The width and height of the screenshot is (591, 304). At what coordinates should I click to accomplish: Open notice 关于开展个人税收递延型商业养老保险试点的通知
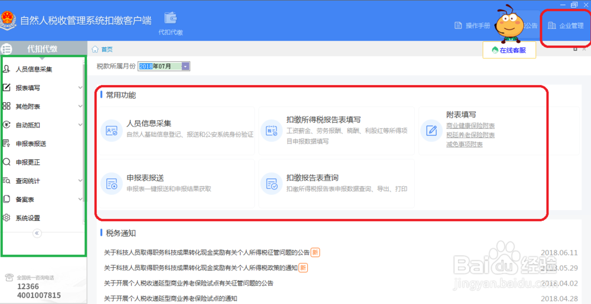[170, 299]
